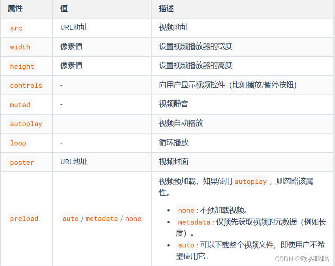Click the 视频地址 description
This screenshot has width=335, height=266.
174,27
